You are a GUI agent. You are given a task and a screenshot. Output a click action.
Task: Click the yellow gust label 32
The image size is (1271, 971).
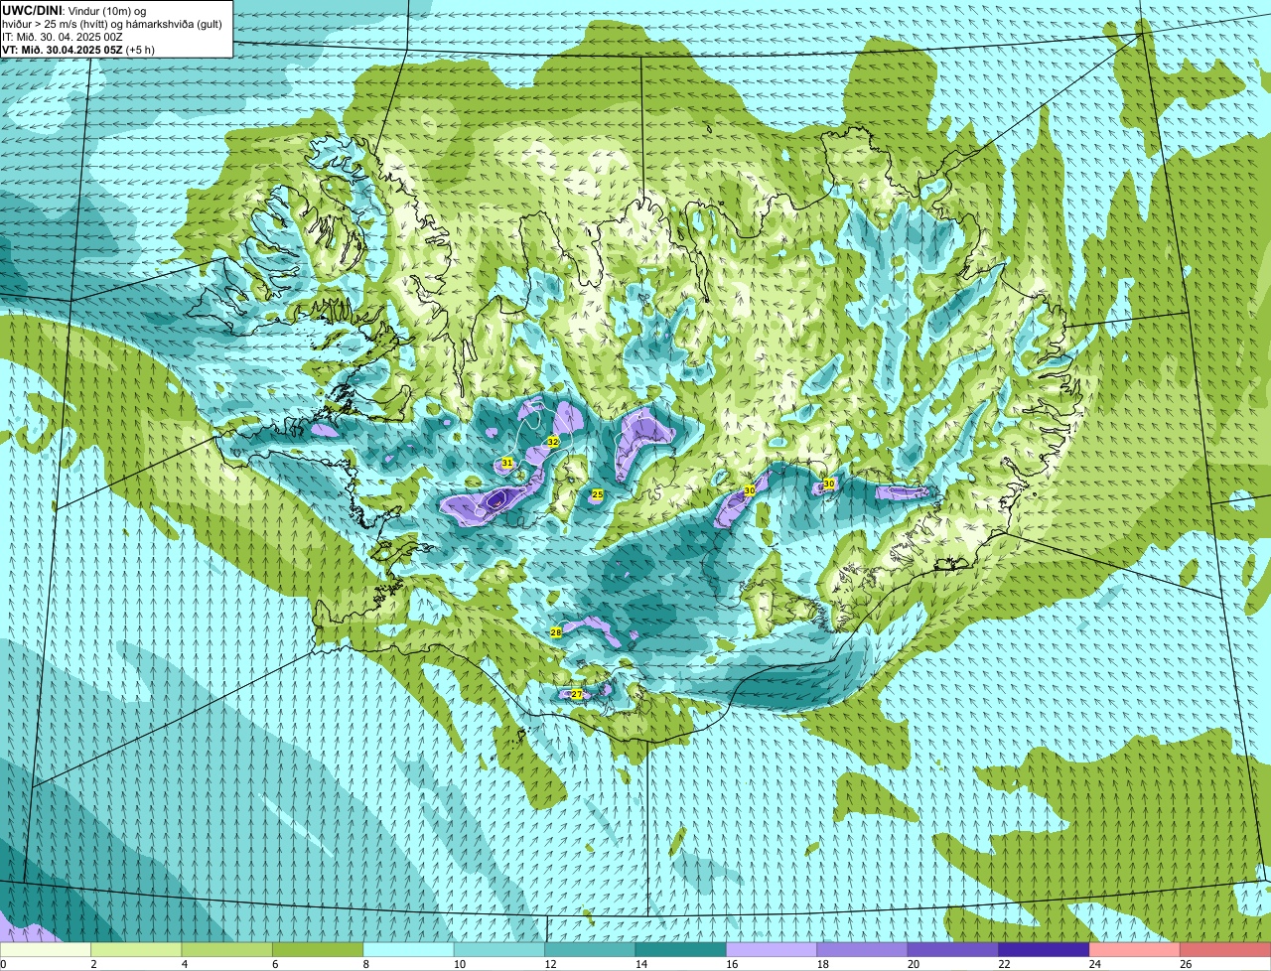(x=553, y=442)
